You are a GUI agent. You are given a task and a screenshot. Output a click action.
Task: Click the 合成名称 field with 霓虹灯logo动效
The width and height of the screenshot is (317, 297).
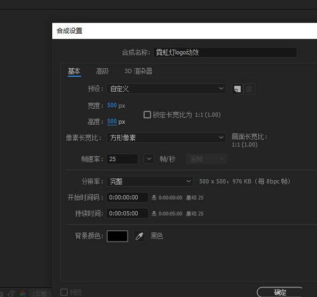coord(225,52)
